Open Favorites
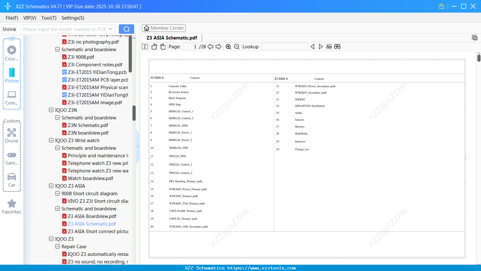 click(12, 207)
